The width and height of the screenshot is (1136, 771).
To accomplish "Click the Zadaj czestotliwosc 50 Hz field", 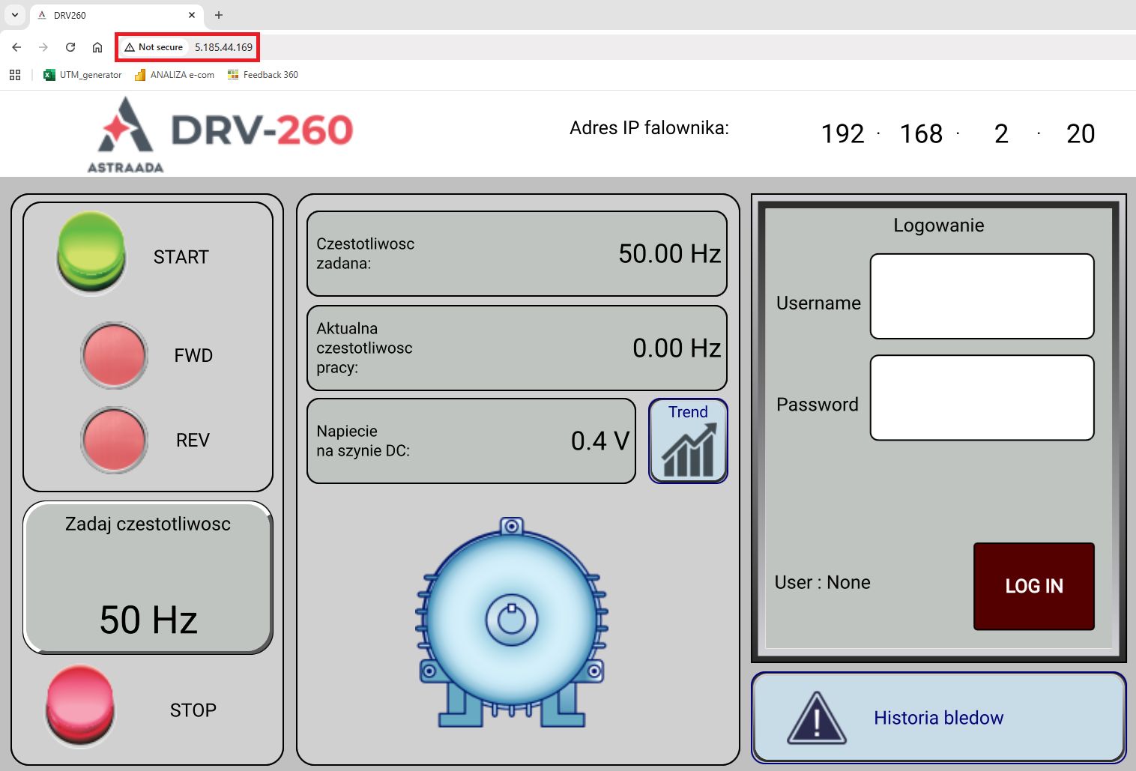I will 148,578.
